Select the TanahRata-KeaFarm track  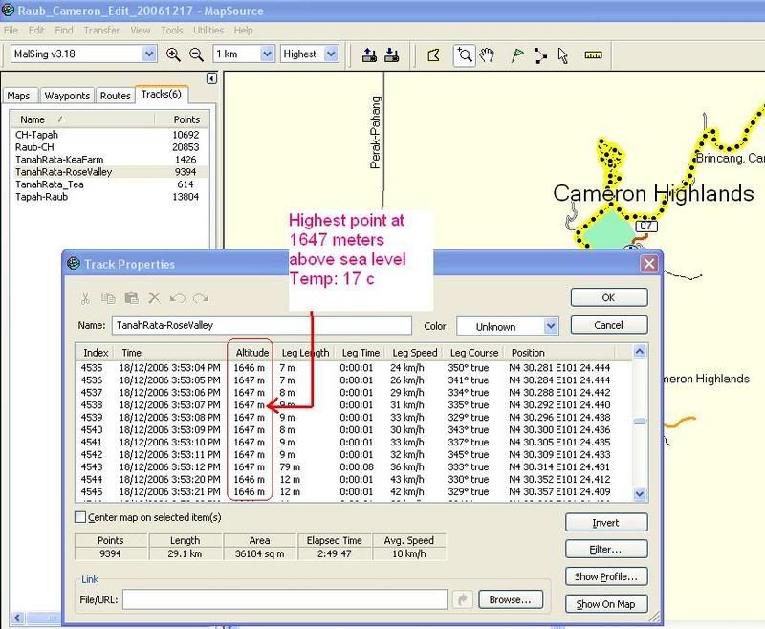point(107,160)
